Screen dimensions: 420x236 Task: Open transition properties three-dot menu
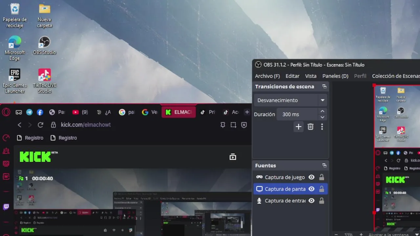(x=322, y=127)
